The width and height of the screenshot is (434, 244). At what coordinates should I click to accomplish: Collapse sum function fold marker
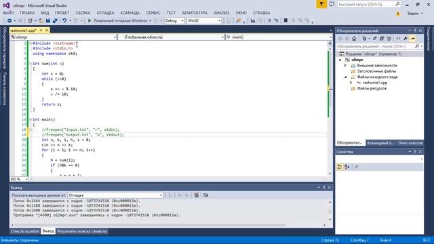tap(31, 64)
